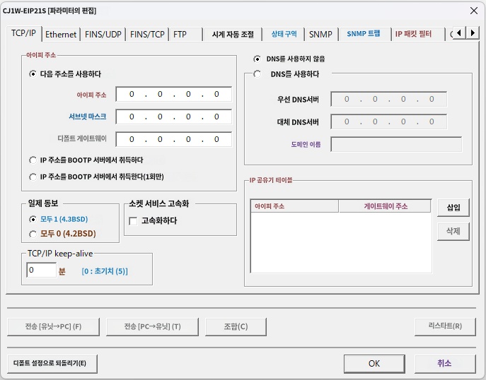The height and width of the screenshot is (380, 486).
Task: Click the 일제 동보 group label
Action: pos(43,203)
